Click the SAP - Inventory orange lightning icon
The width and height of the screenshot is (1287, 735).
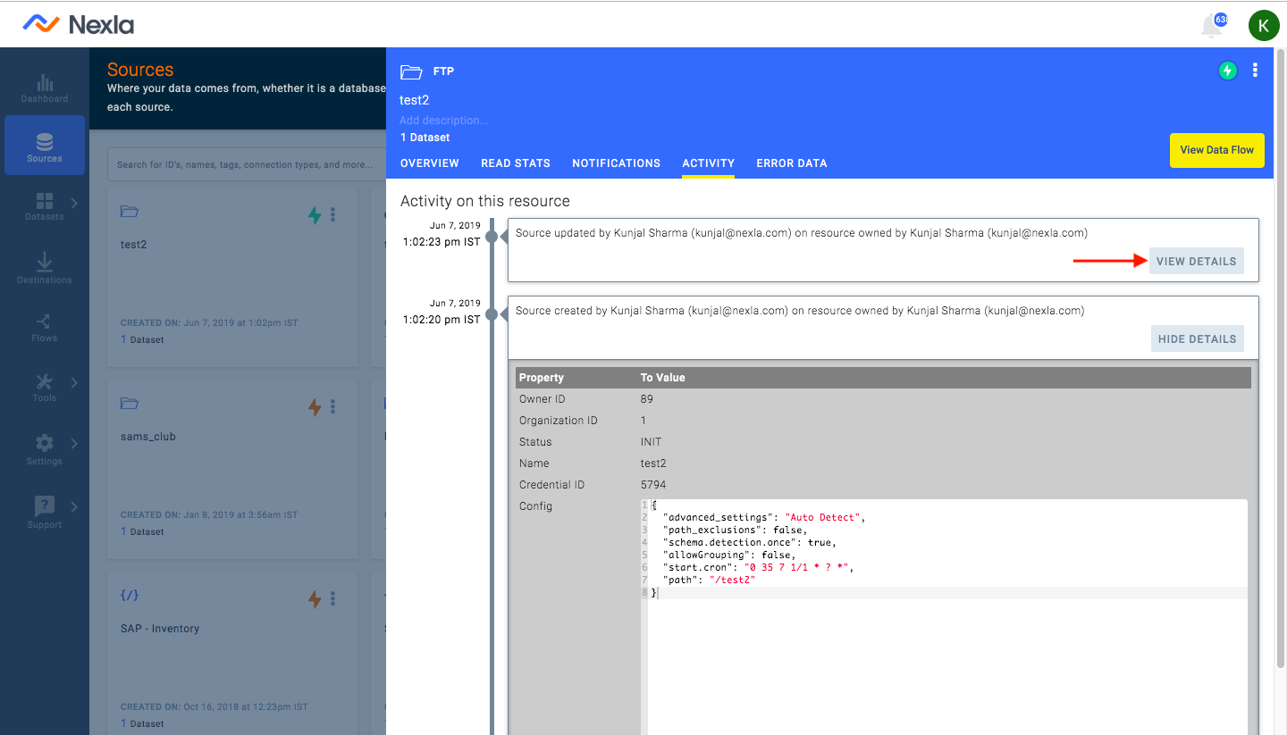click(x=315, y=599)
